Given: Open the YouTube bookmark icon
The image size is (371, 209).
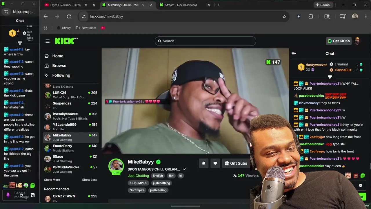Looking at the screenshot, I should [103, 28].
